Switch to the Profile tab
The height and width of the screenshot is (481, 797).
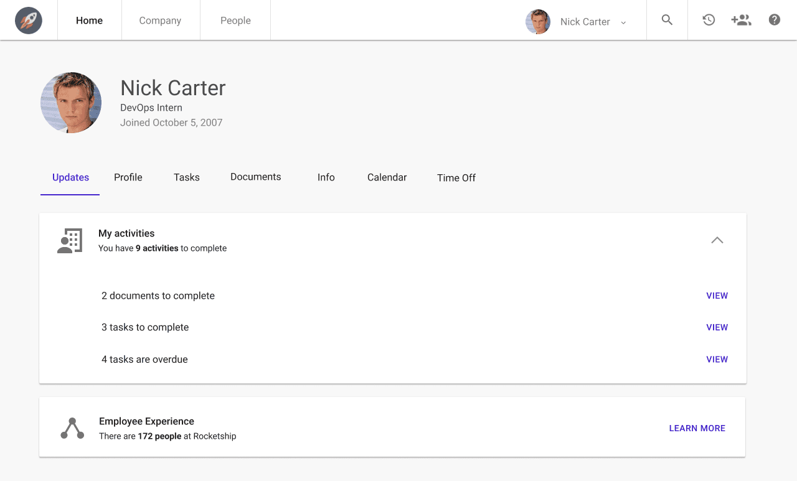[x=128, y=177]
